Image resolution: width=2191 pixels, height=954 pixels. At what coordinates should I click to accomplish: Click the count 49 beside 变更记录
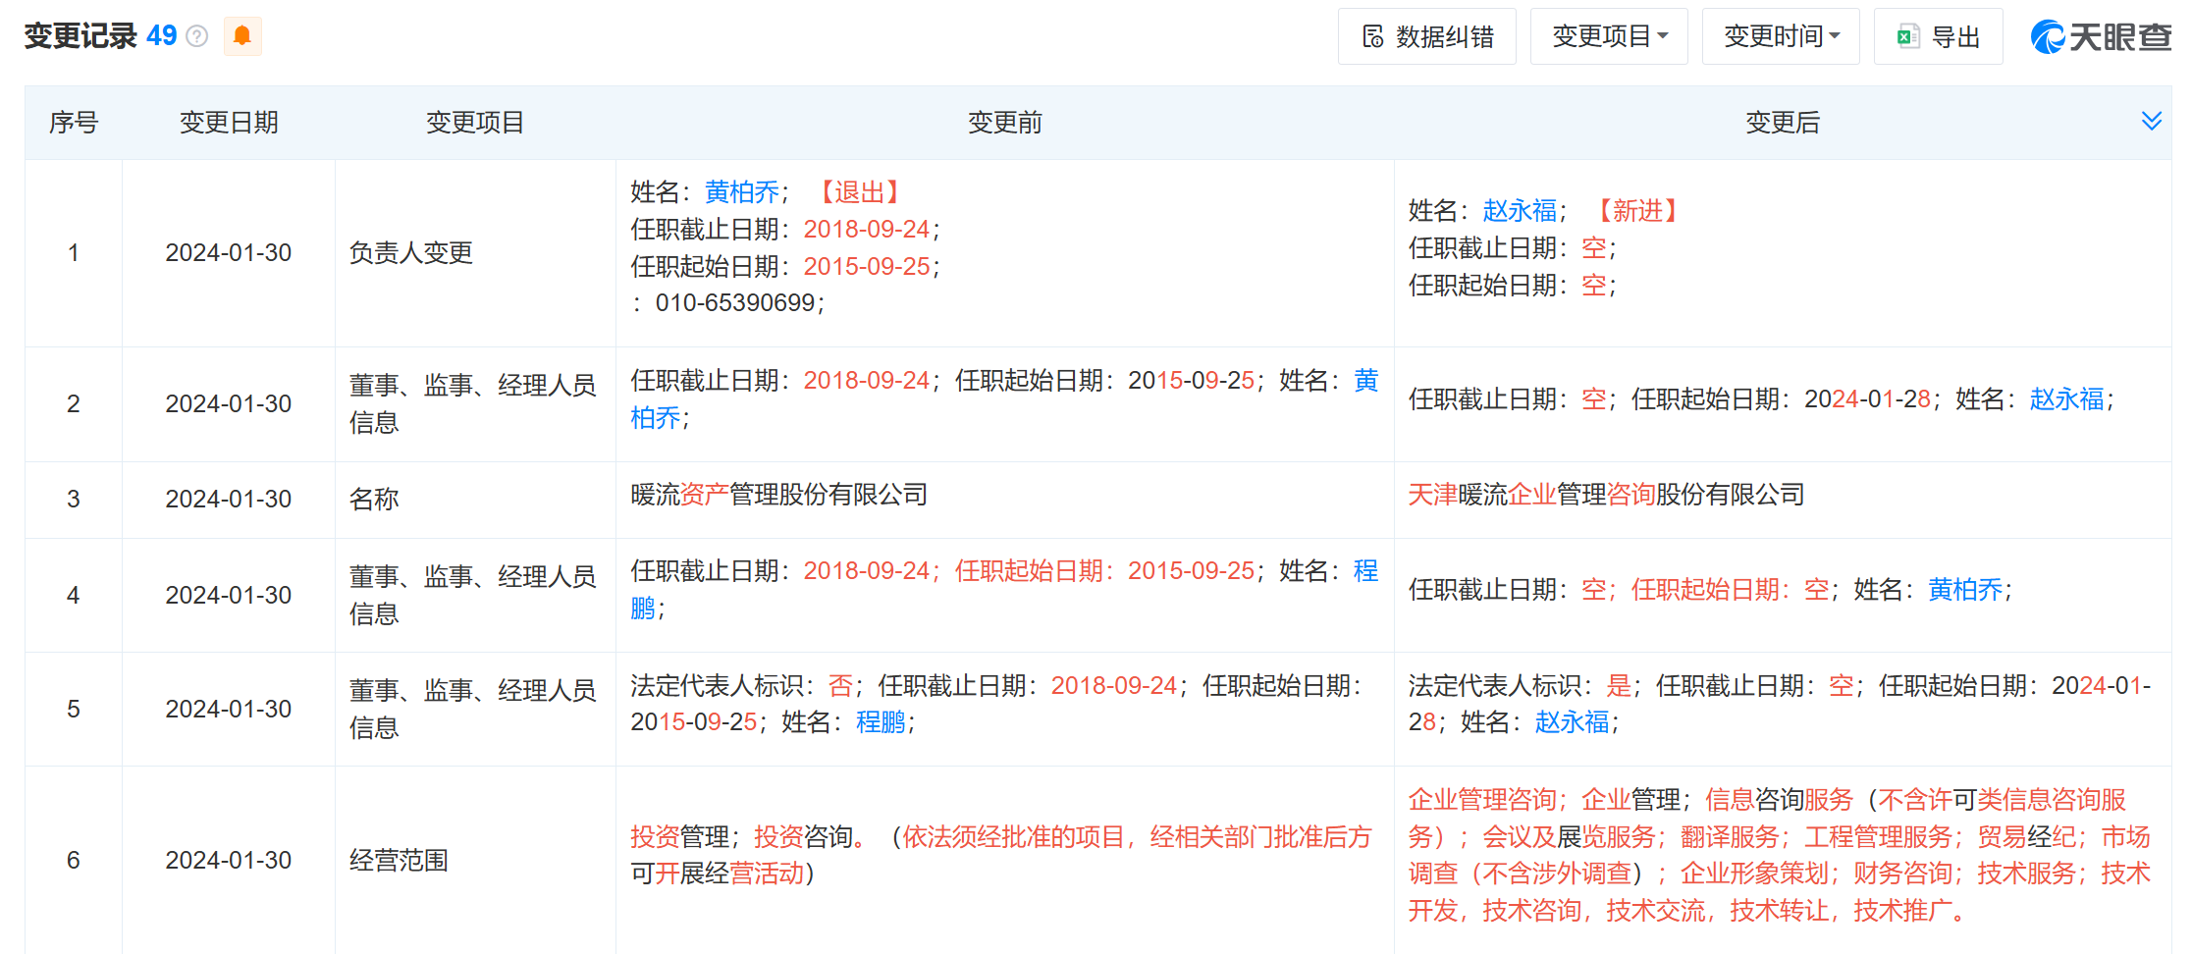pos(163,35)
